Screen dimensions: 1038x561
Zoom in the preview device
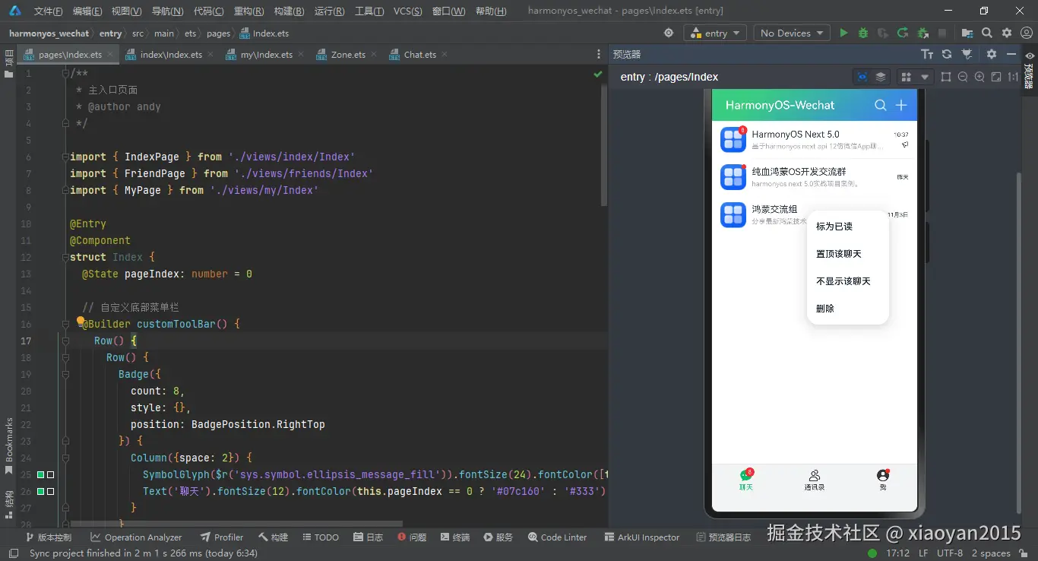(979, 77)
